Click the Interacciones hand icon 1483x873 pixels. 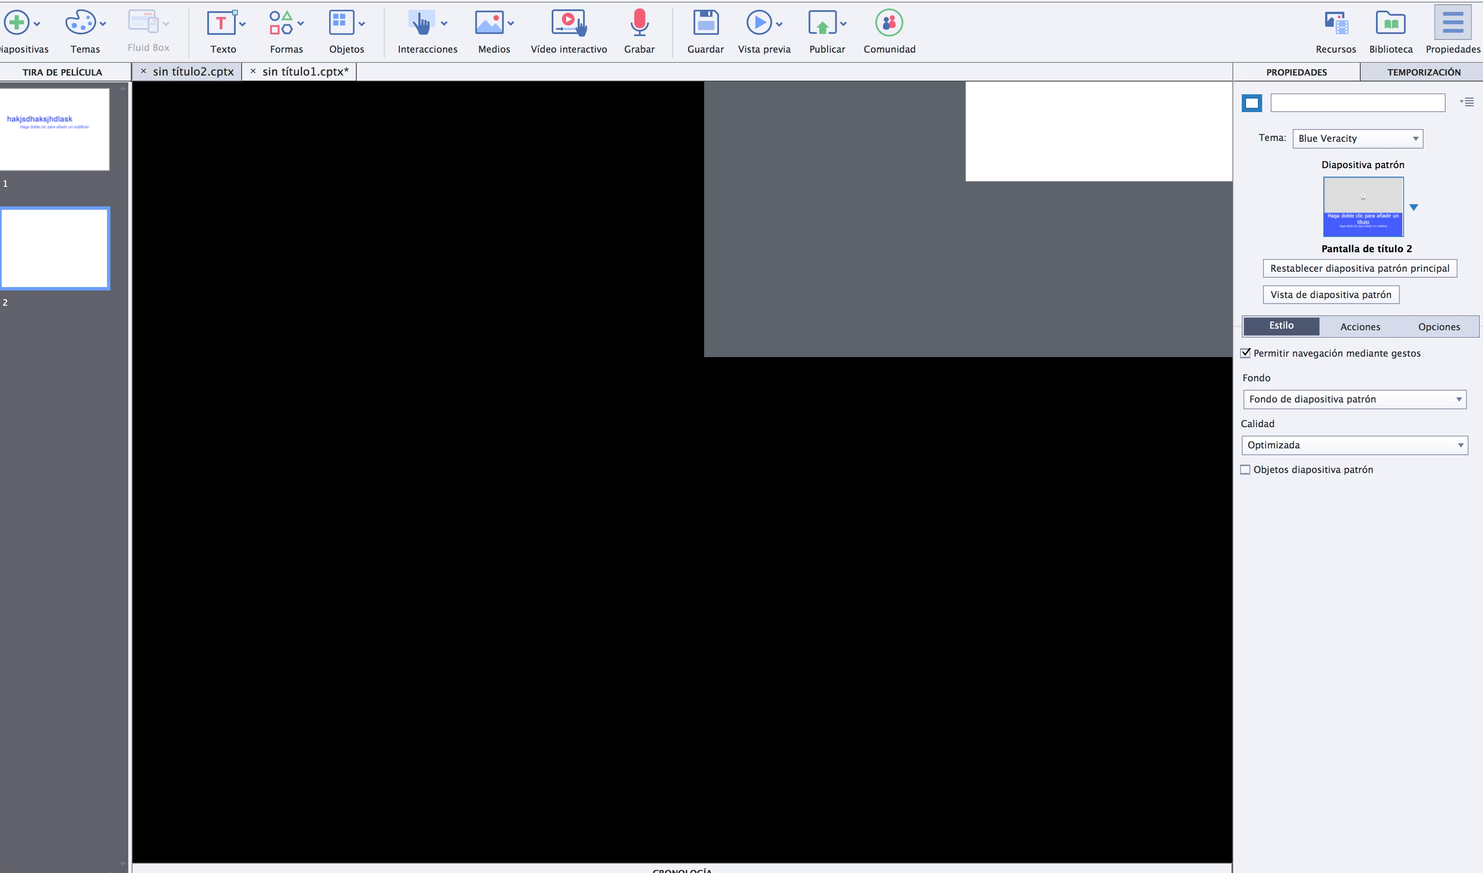pos(421,23)
